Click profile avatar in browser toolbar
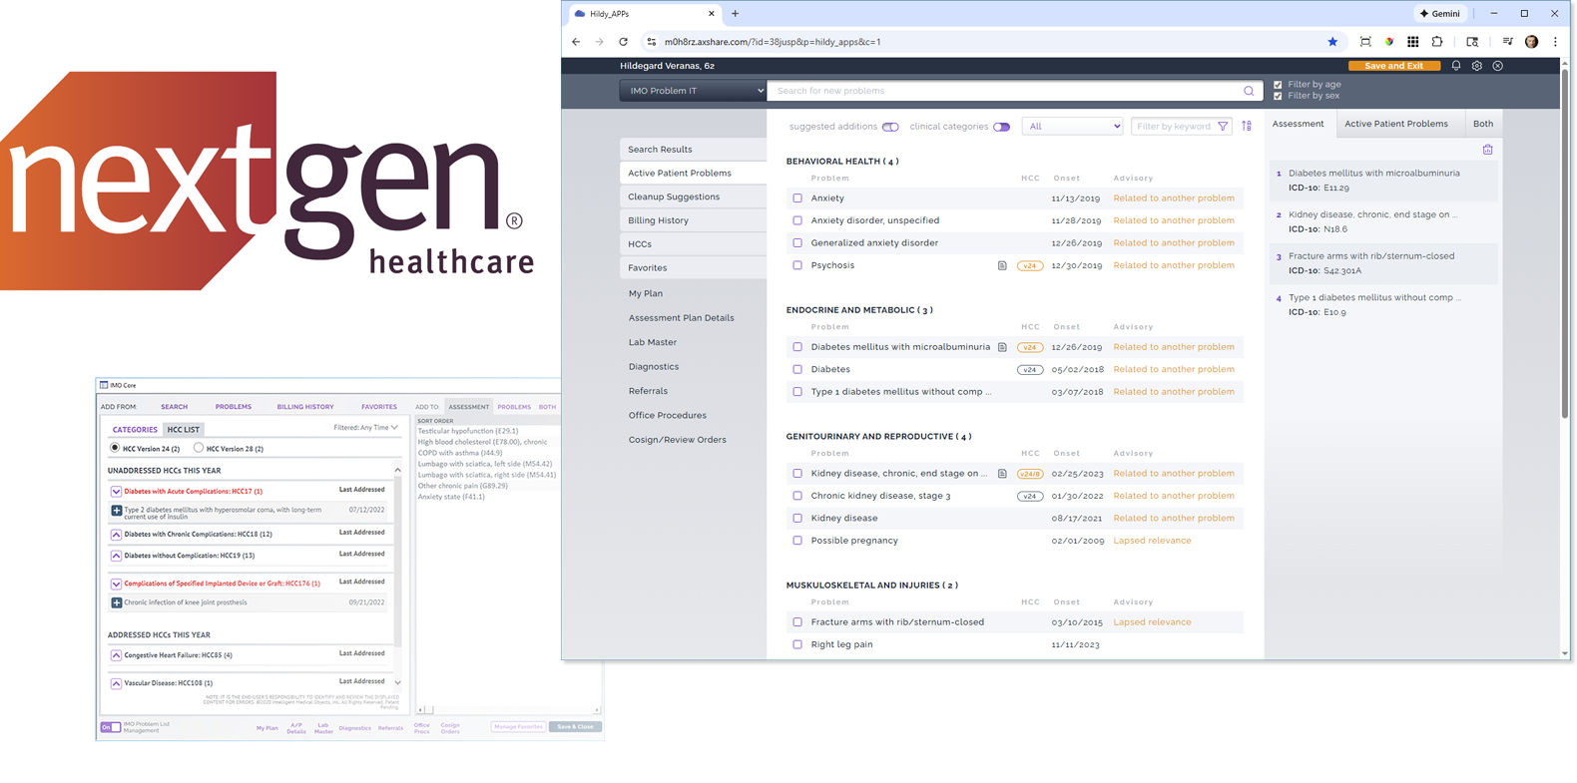Image resolution: width=1577 pixels, height=783 pixels. (x=1531, y=42)
